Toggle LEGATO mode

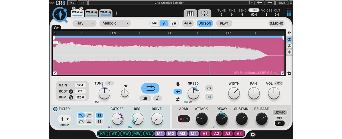point(280,113)
